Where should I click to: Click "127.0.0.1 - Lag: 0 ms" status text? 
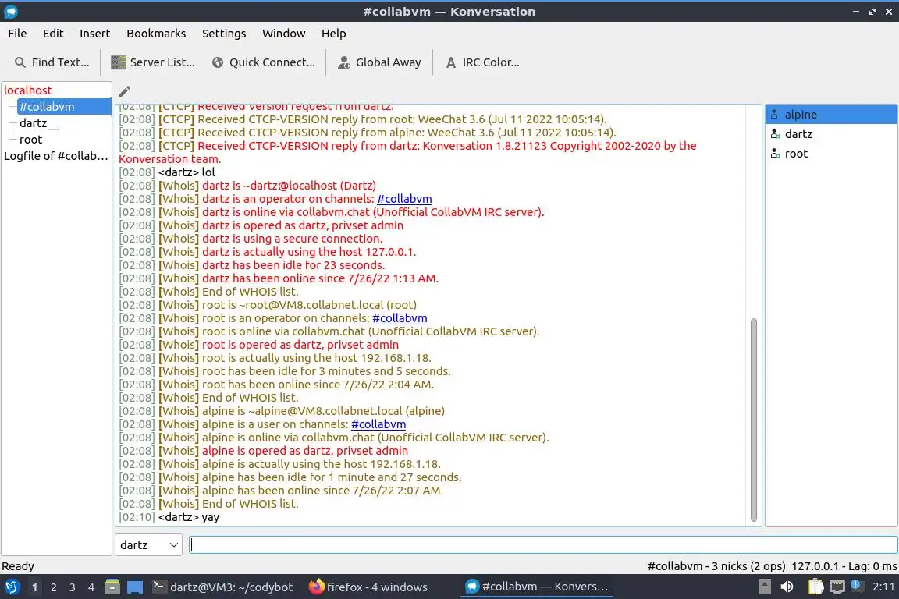point(844,566)
